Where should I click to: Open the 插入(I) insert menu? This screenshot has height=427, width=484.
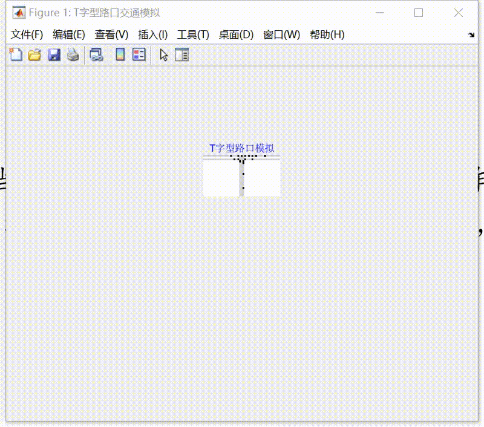[x=152, y=34]
